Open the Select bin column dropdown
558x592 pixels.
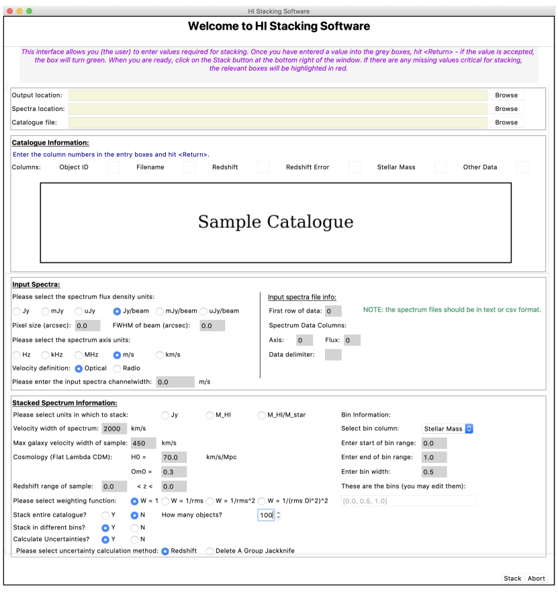click(x=447, y=429)
